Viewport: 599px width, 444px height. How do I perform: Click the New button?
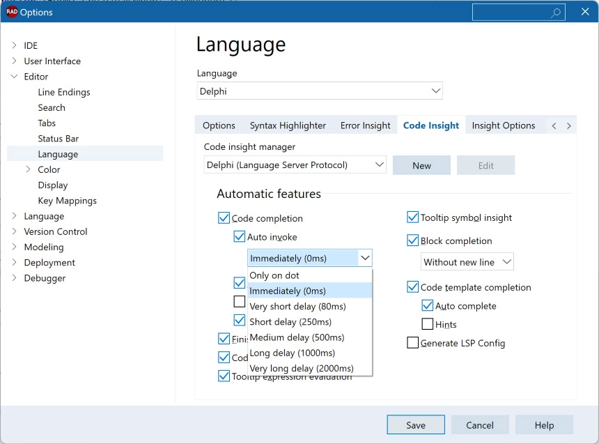point(421,165)
